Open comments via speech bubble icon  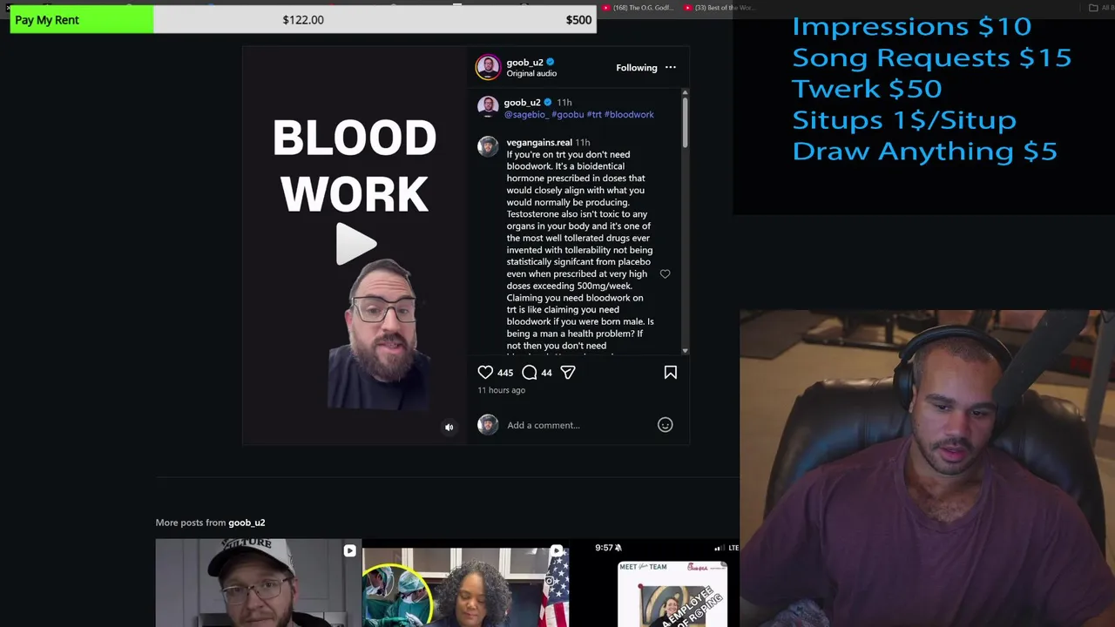tap(529, 373)
